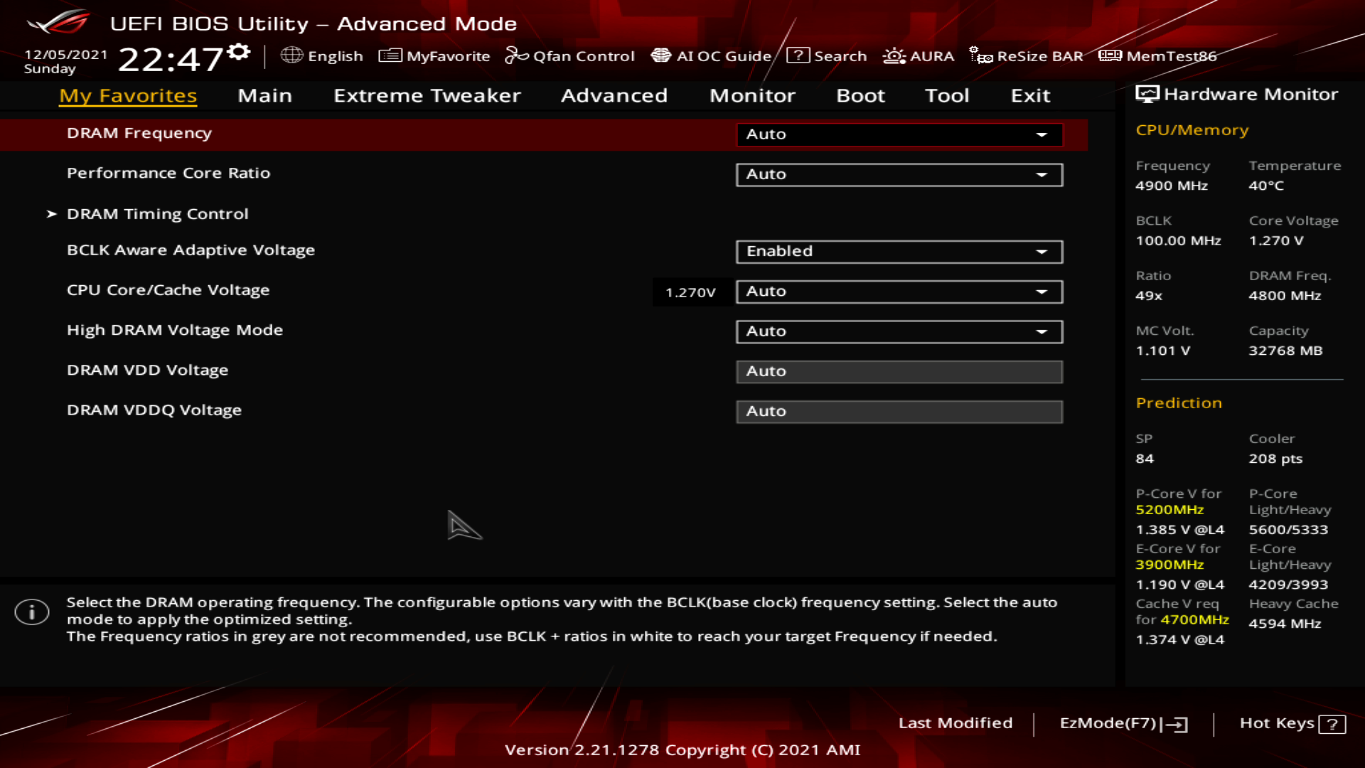Click the globe language icon
This screenshot has height=768, width=1365.
291,55
